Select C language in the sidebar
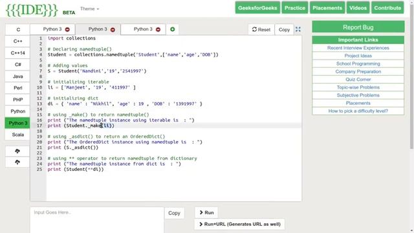The width and height of the screenshot is (414, 233). [x=17, y=30]
